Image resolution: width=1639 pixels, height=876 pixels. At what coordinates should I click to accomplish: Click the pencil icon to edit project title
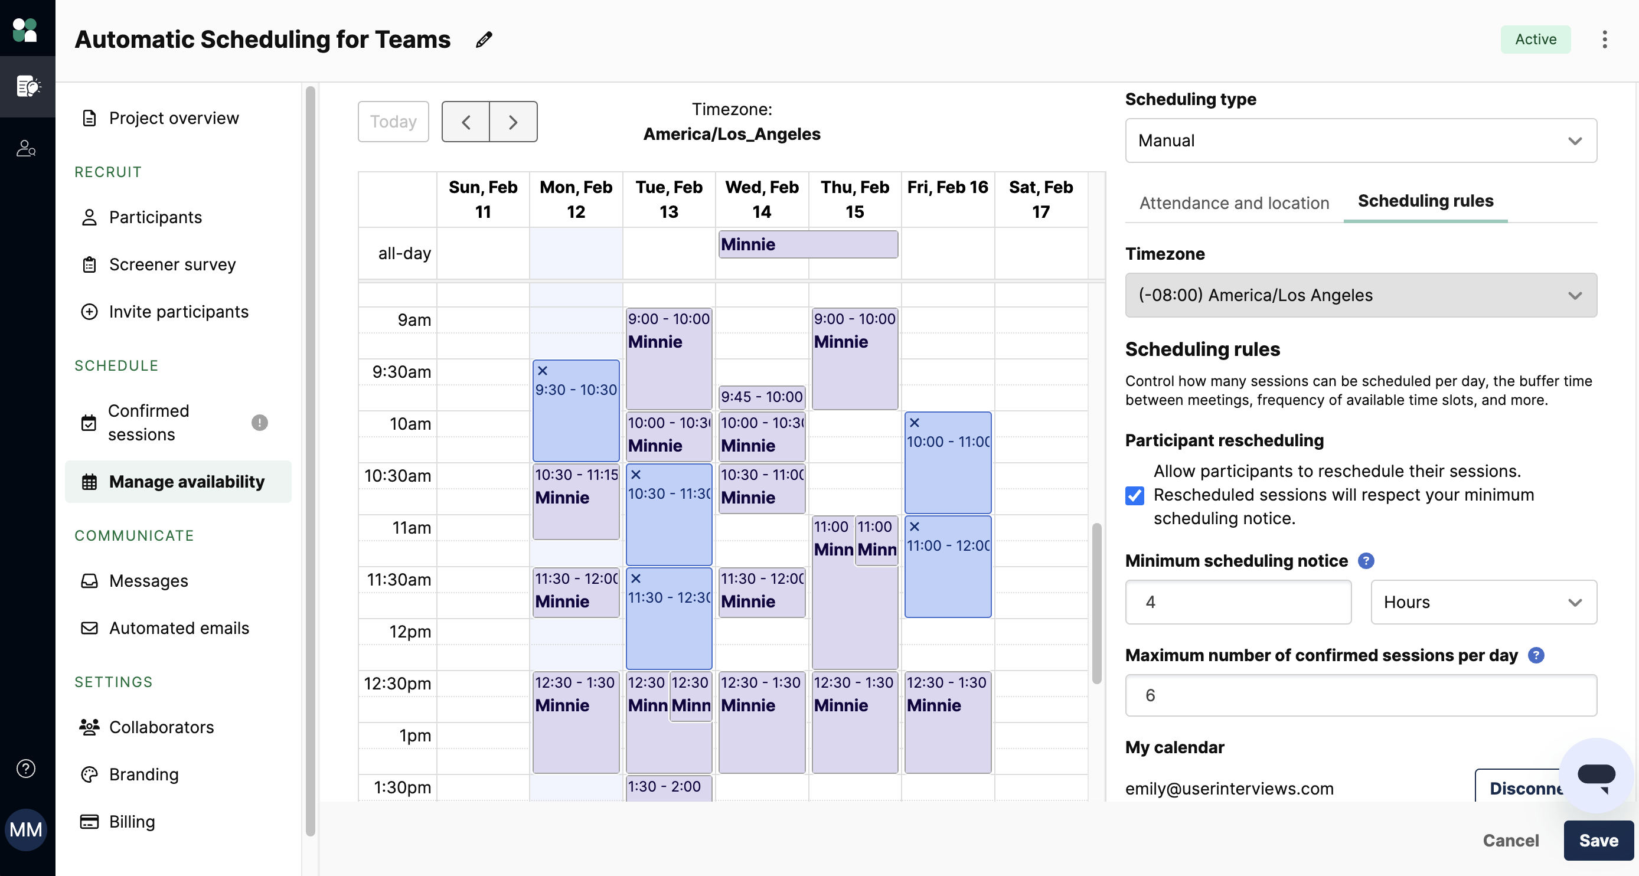(x=484, y=40)
